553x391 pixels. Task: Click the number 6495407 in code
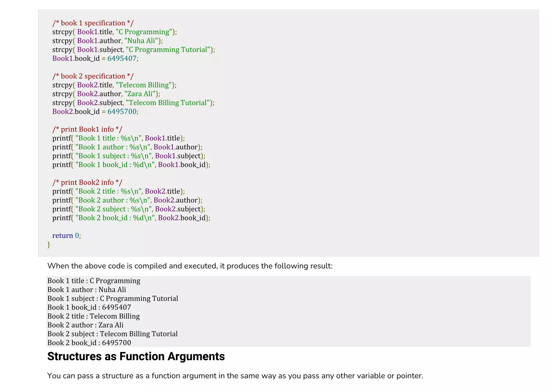click(122, 59)
